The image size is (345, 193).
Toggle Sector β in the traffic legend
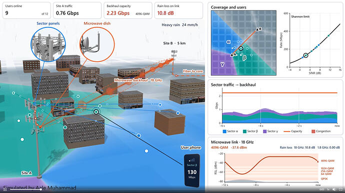(250, 131)
